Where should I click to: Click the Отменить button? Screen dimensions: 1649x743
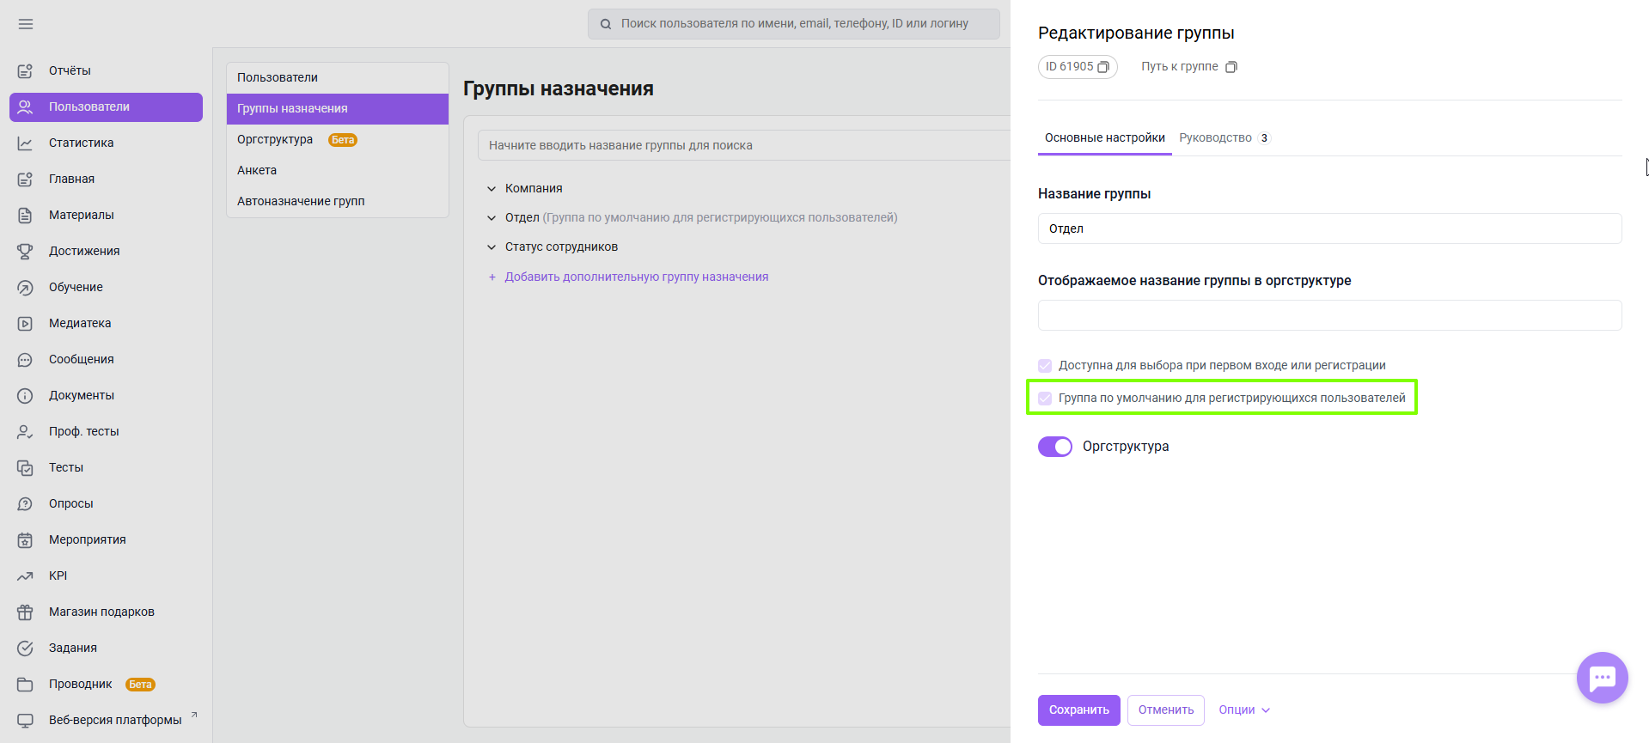coord(1166,710)
